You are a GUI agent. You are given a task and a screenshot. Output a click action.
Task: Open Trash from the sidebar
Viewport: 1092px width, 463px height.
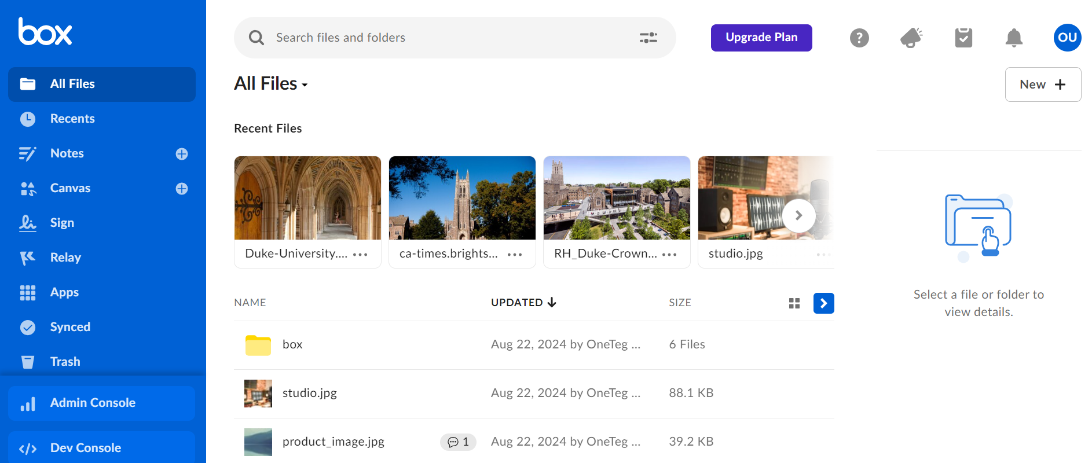tap(65, 362)
